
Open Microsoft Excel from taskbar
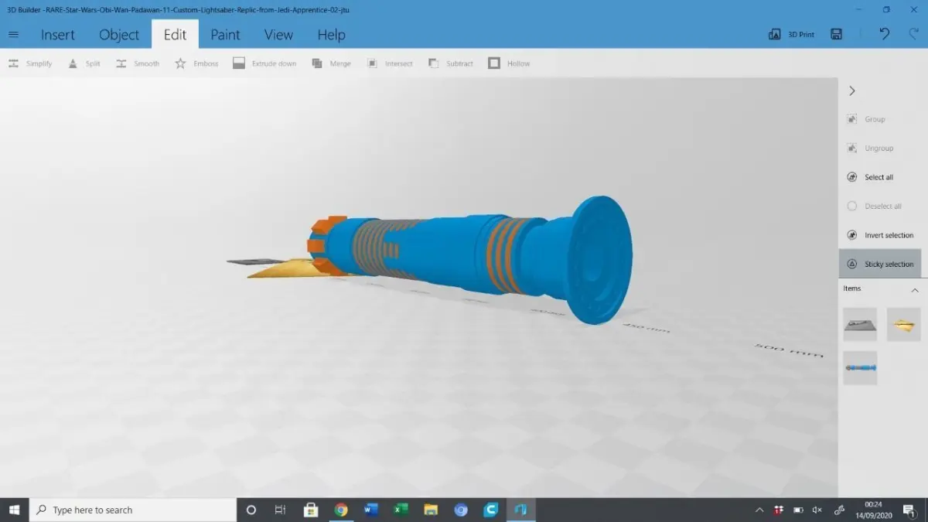[x=401, y=510]
